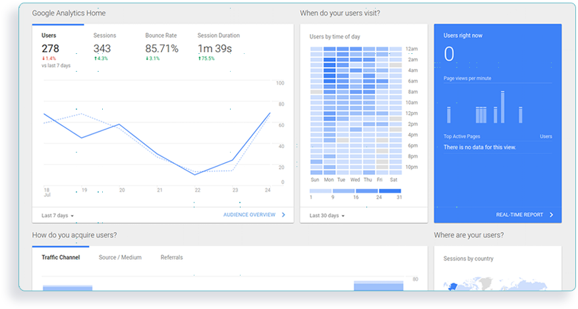This screenshot has height=309, width=578.
Task: Switch to the Source / Medium tab
Action: 120,258
